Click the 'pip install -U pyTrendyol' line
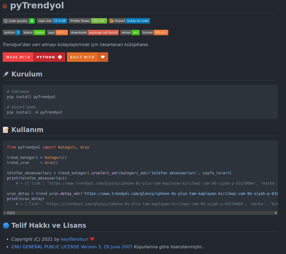 [x=35, y=112]
